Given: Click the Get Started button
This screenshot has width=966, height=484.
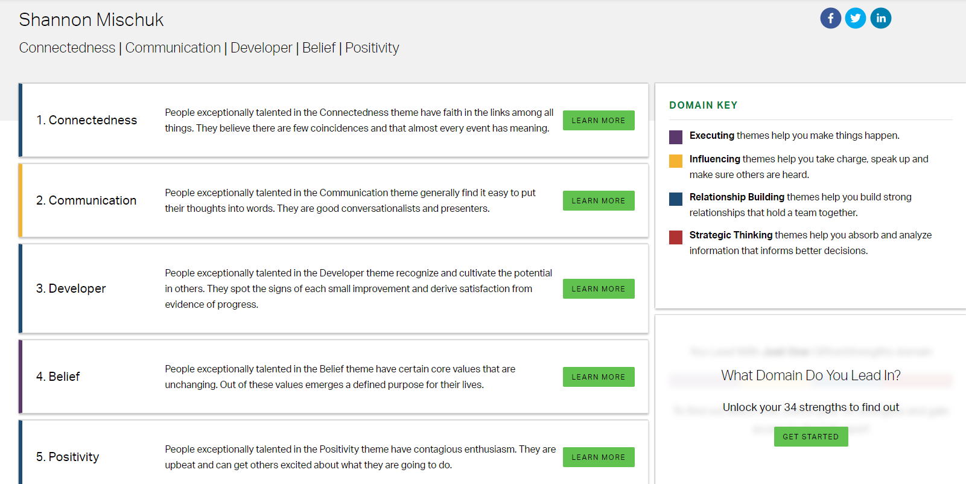Looking at the screenshot, I should [810, 437].
